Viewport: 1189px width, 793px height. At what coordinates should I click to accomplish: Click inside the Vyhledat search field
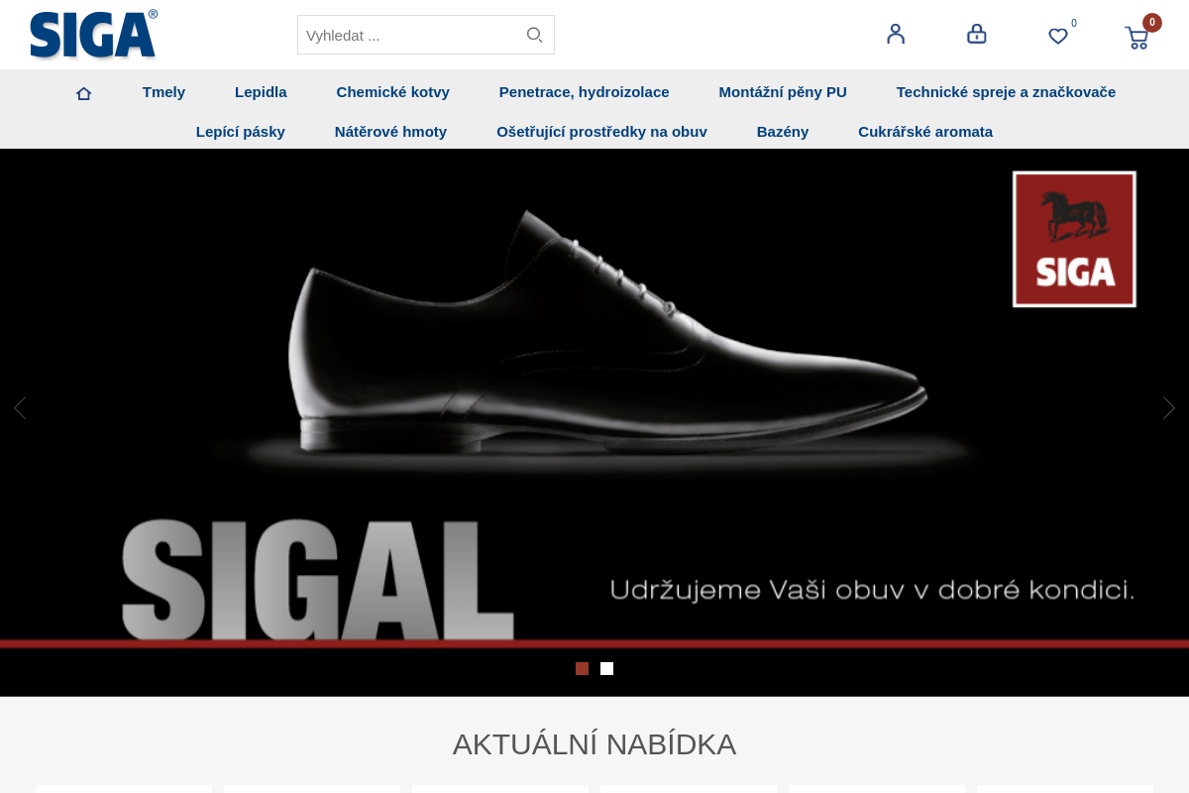point(406,34)
